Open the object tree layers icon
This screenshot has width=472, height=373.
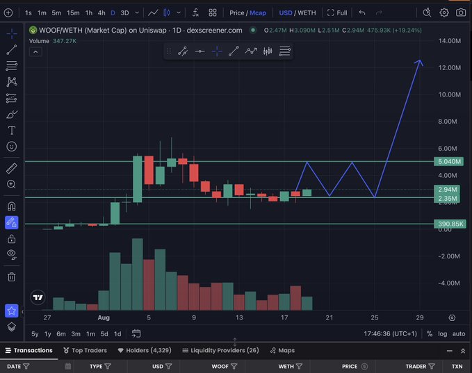click(x=11, y=326)
